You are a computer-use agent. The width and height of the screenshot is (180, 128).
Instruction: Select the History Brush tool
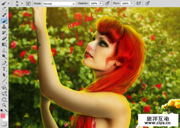point(4,33)
